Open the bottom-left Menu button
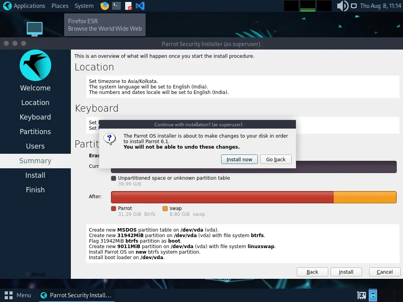The height and width of the screenshot is (302, 403). [18, 295]
